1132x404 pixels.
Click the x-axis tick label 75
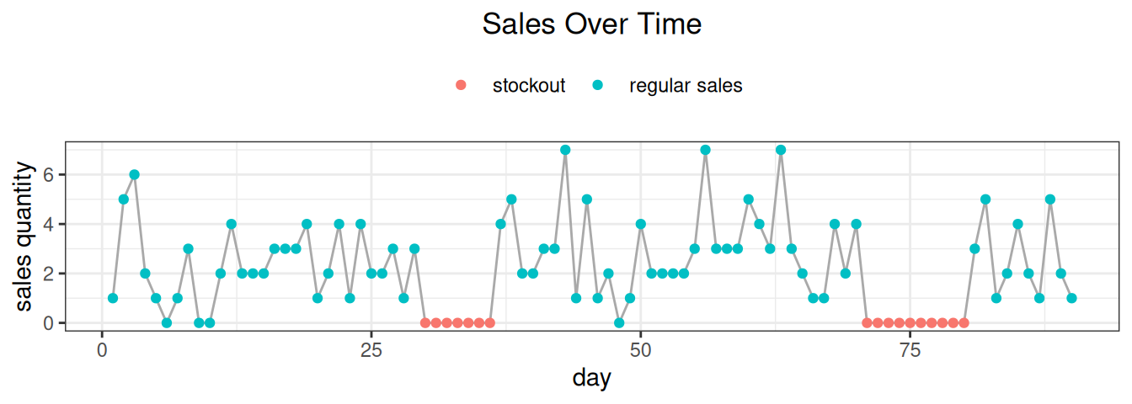pyautogui.click(x=910, y=348)
